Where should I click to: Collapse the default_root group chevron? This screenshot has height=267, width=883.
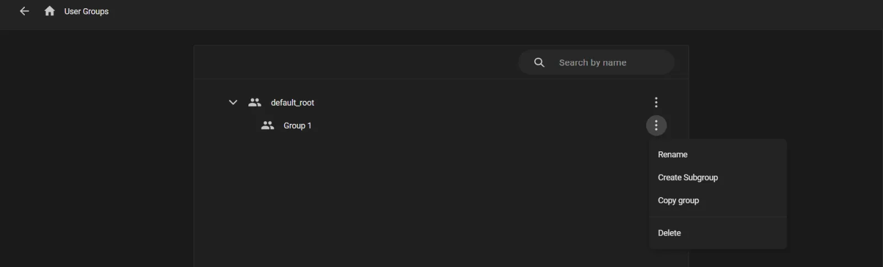[x=233, y=102]
